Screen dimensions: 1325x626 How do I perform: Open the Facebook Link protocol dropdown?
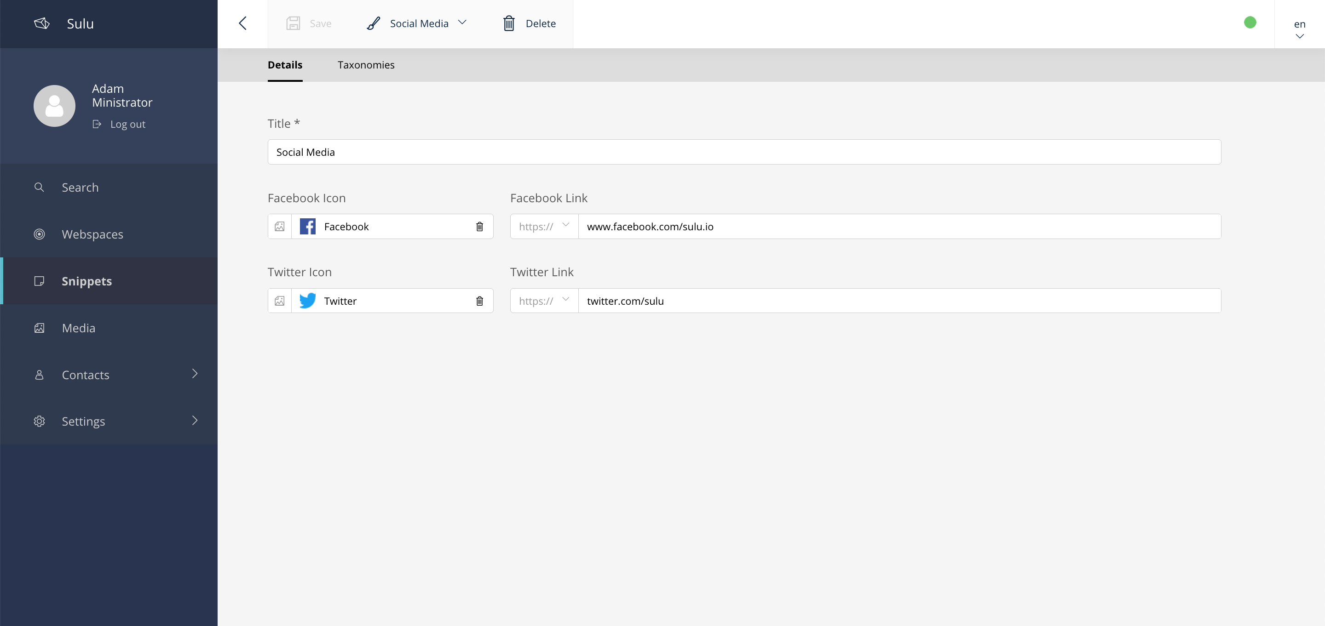(x=544, y=227)
